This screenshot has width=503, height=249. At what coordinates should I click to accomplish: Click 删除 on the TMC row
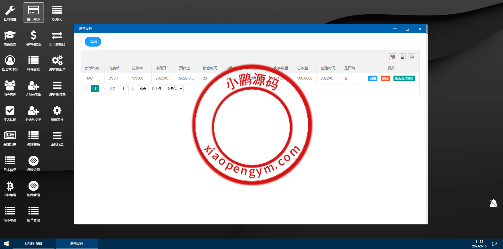click(385, 78)
